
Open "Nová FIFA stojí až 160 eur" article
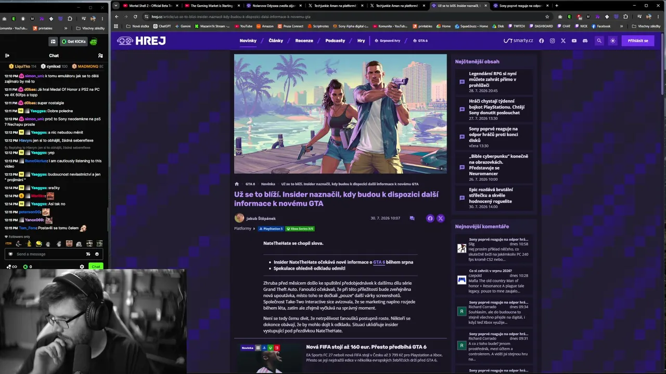click(366, 347)
